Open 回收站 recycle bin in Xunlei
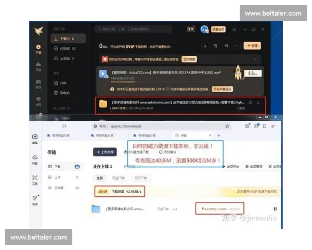This screenshot has height=250, width=312. click(x=62, y=93)
